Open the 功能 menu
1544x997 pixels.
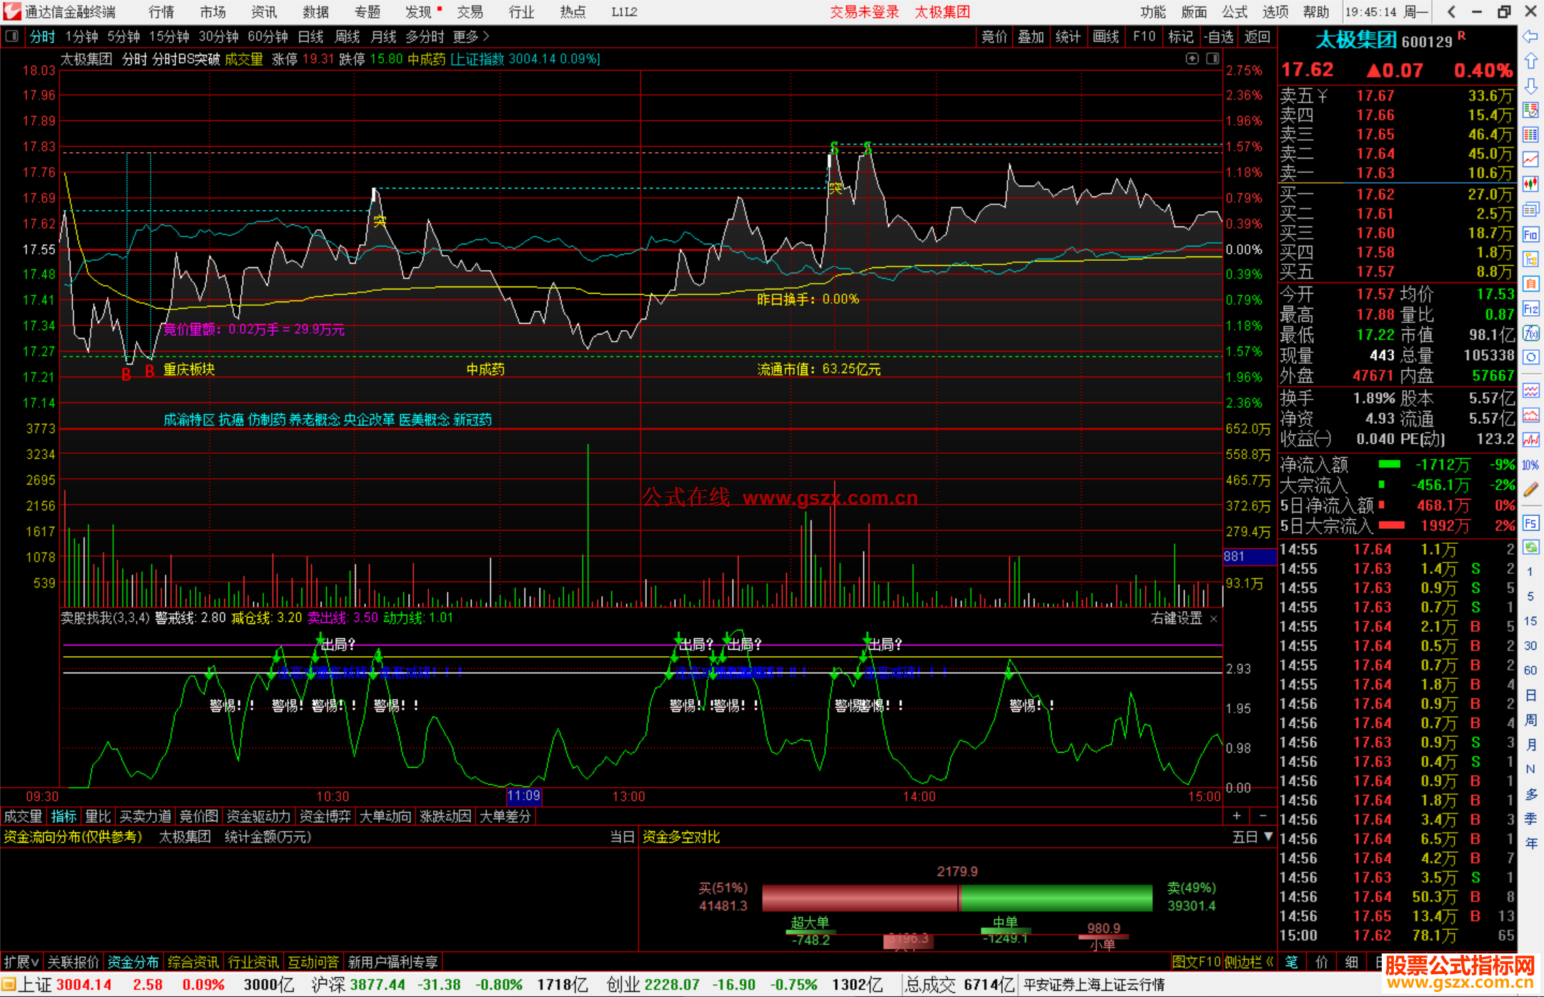[1153, 12]
